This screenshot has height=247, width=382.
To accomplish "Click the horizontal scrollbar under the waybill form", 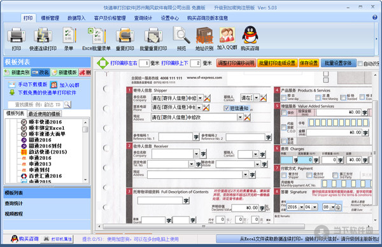I will pyautogui.click(x=204, y=226).
